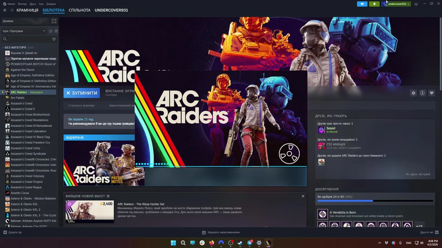442x248 pixels.
Task: Open the Друзі menu
Action: pyautogui.click(x=33, y=4)
